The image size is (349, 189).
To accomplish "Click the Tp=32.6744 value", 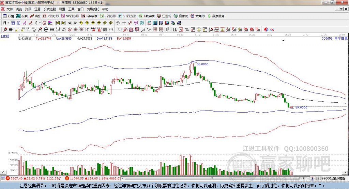I will (43, 38).
